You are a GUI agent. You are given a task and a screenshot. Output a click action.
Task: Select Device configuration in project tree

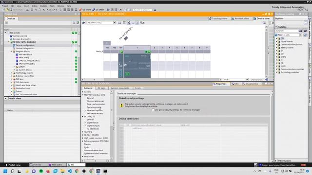[x=25, y=45]
